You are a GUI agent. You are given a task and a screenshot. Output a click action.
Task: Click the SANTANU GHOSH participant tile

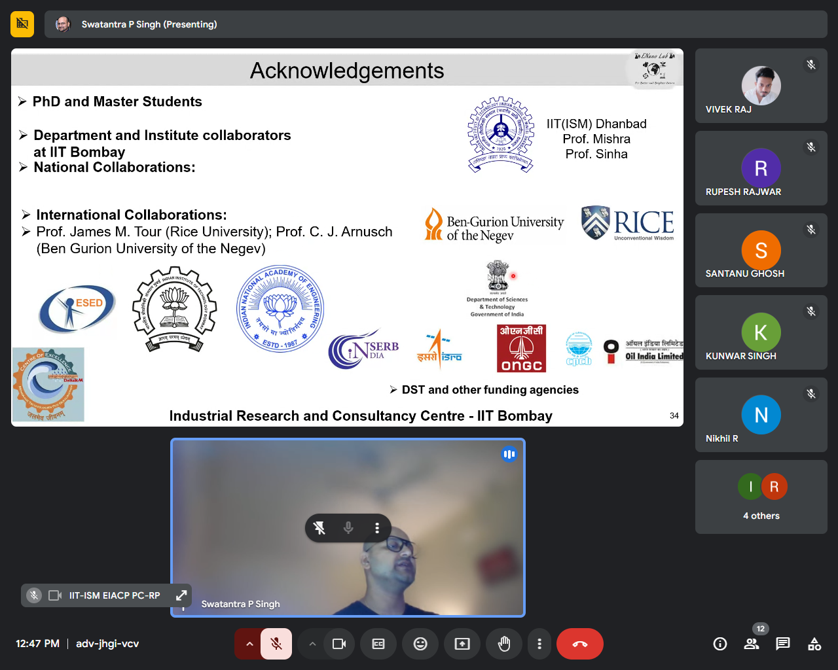[761, 250]
